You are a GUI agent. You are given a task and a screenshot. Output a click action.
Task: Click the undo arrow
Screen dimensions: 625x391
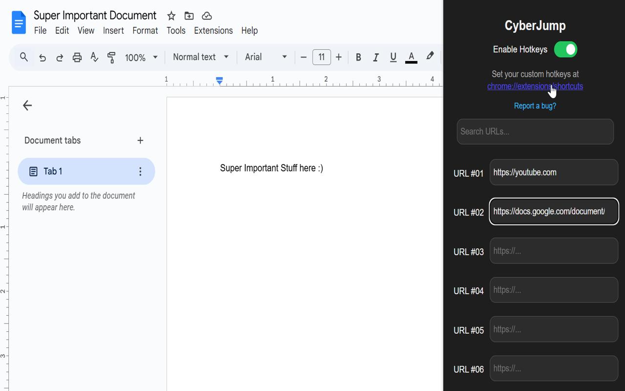(x=42, y=57)
